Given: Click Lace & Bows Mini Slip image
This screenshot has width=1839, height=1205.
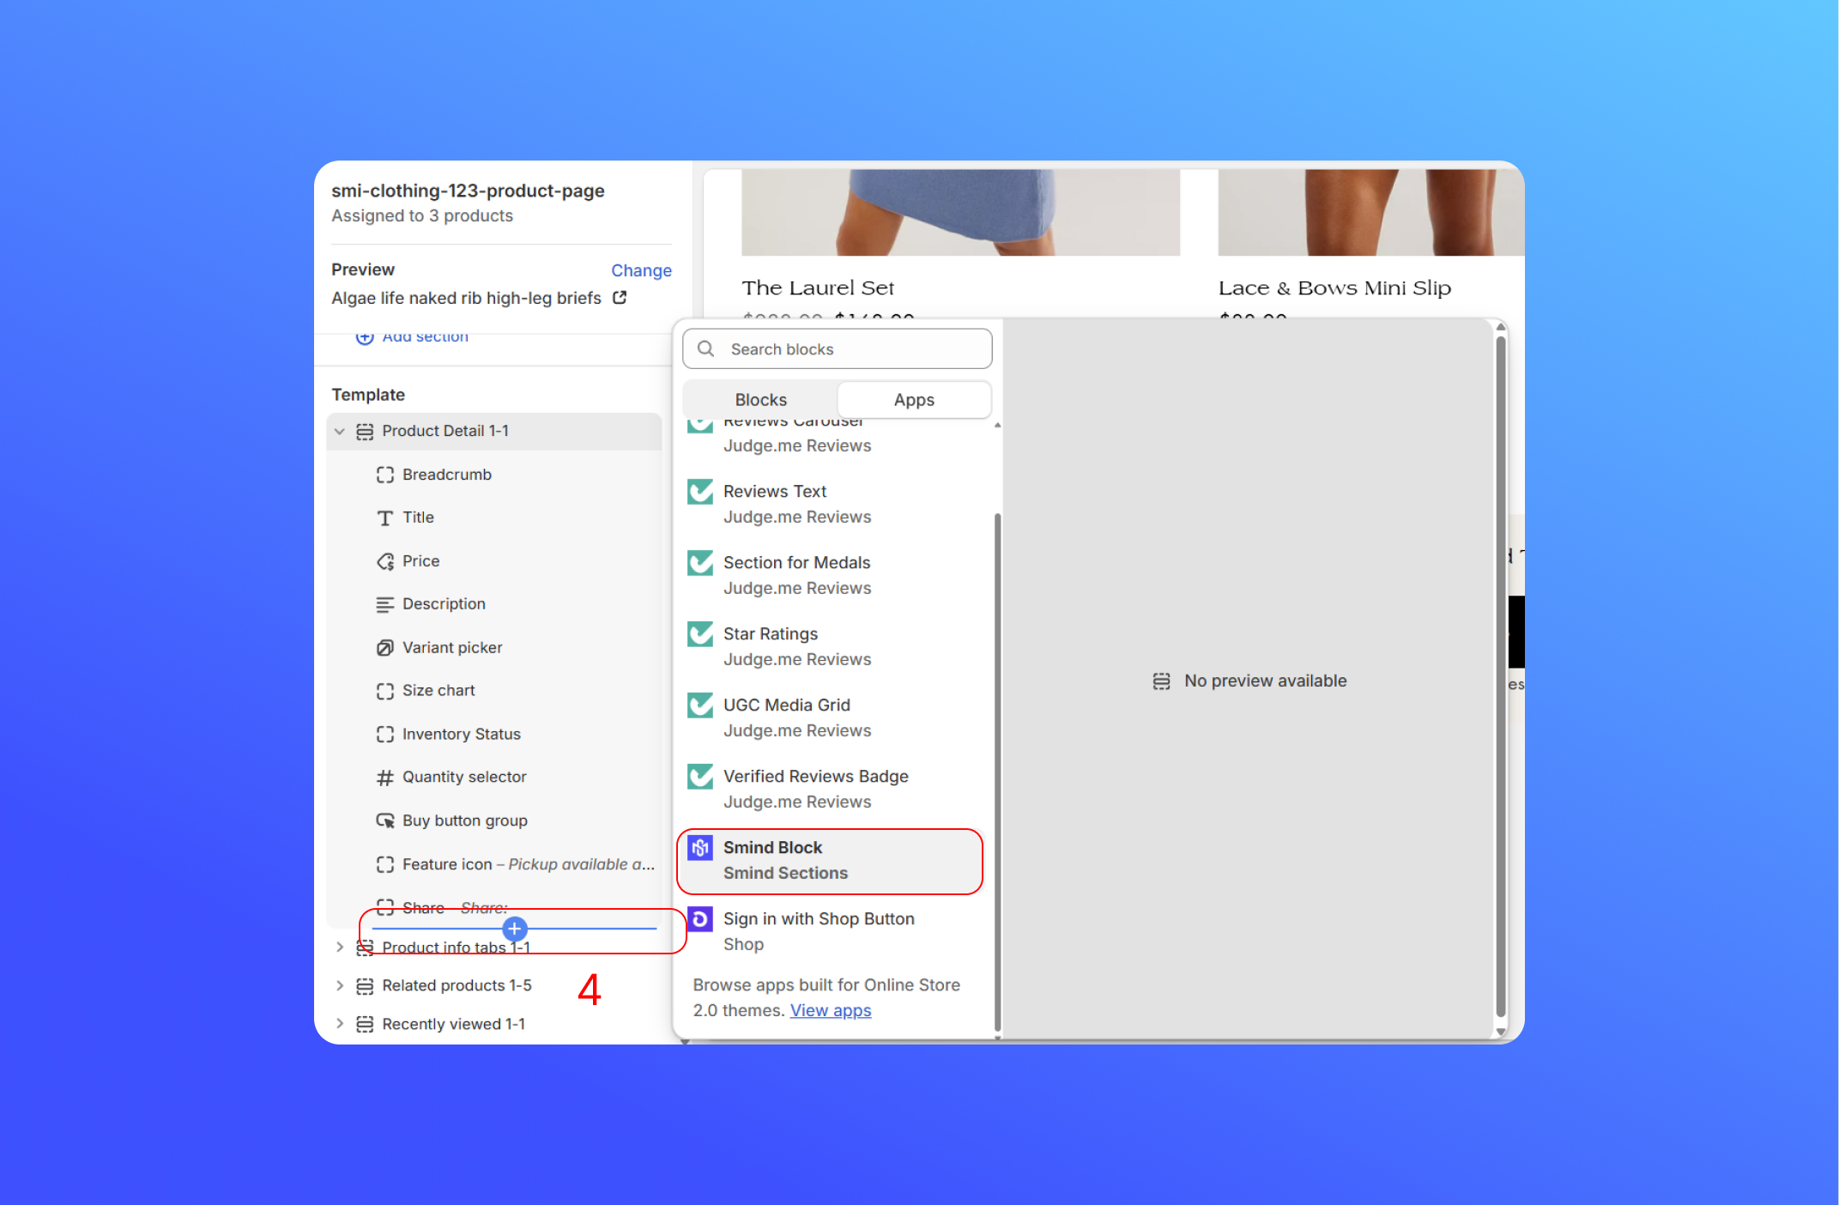Looking at the screenshot, I should coord(1370,212).
